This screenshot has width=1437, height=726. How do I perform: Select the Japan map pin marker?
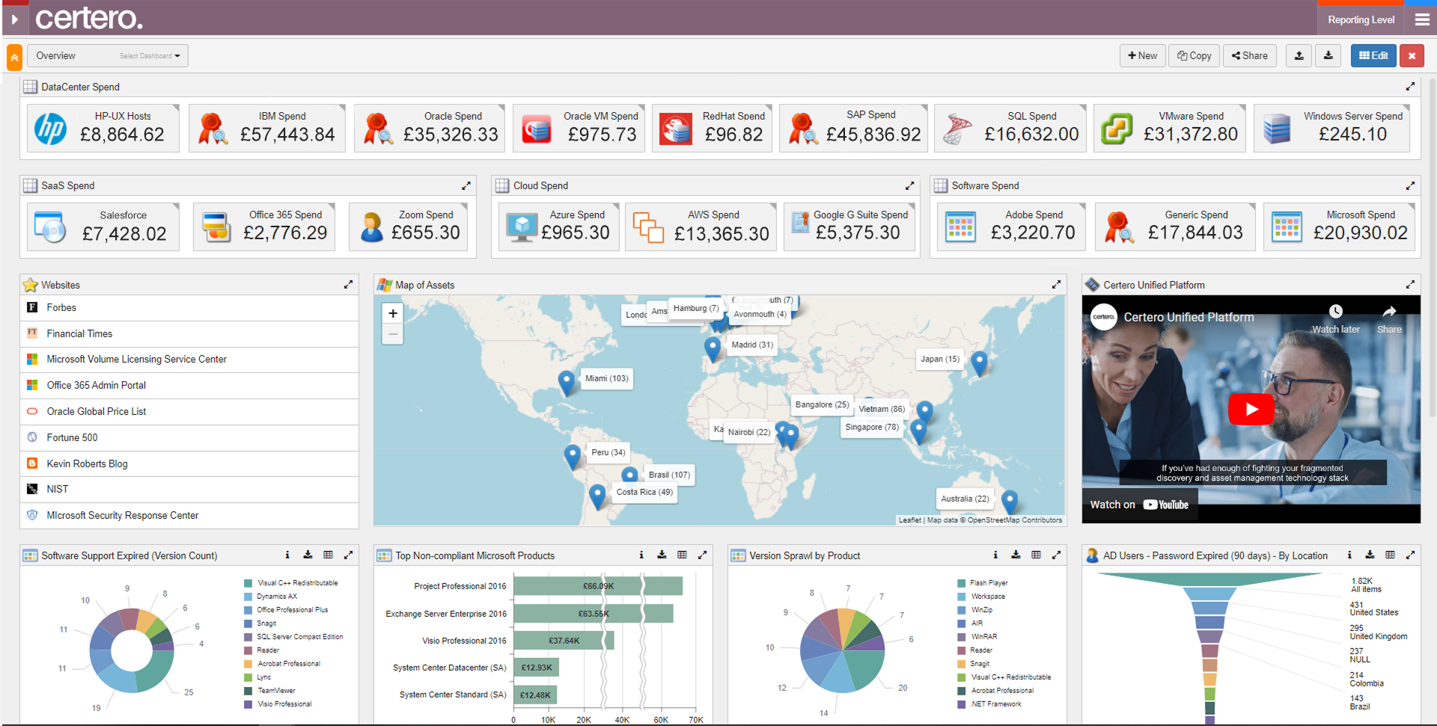click(x=979, y=363)
